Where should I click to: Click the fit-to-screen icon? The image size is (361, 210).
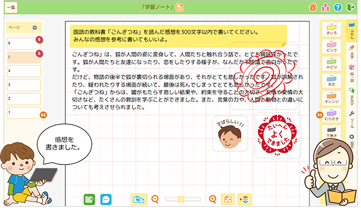(228, 199)
